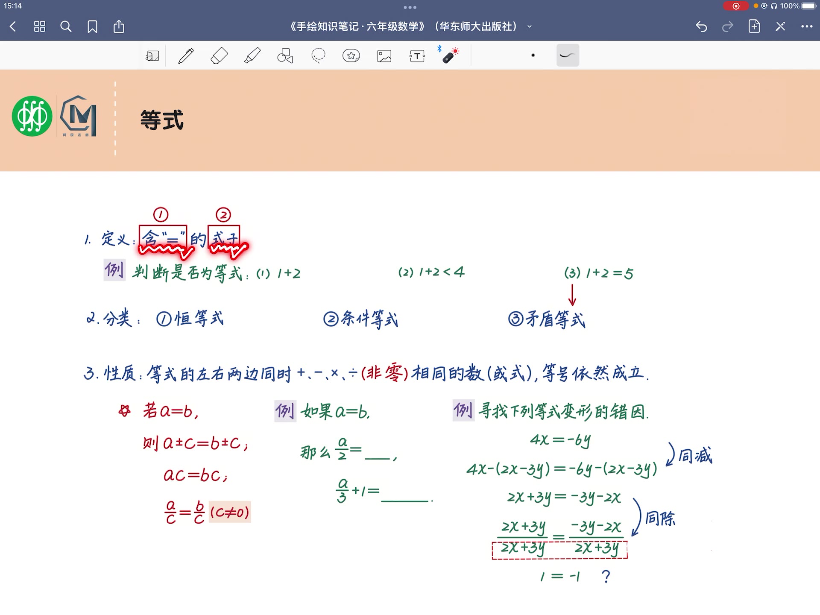
Task: Insert a picture using the Image tool
Action: [x=383, y=55]
